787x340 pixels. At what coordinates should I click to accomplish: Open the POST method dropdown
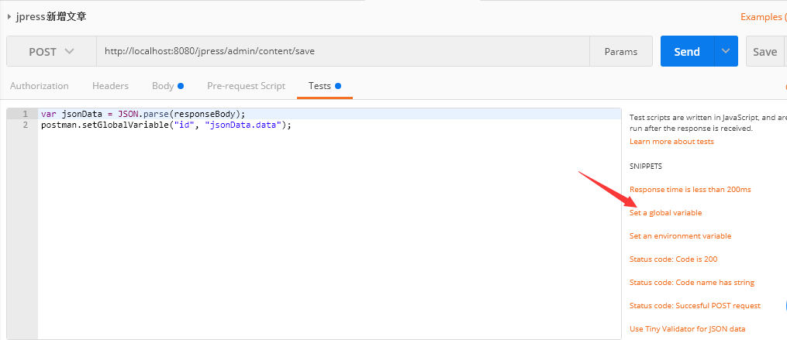tap(51, 52)
